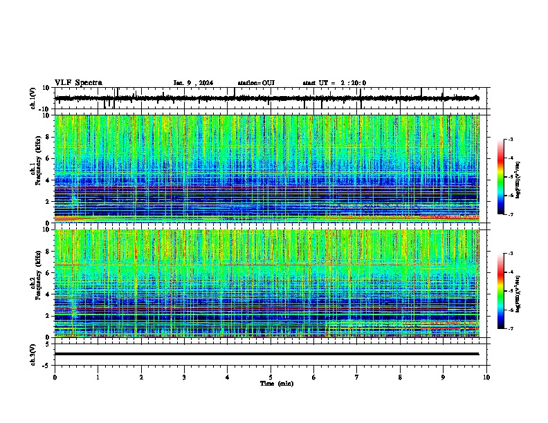Click the "VLF Spectra" plot title
548x423 pixels.
pos(78,83)
